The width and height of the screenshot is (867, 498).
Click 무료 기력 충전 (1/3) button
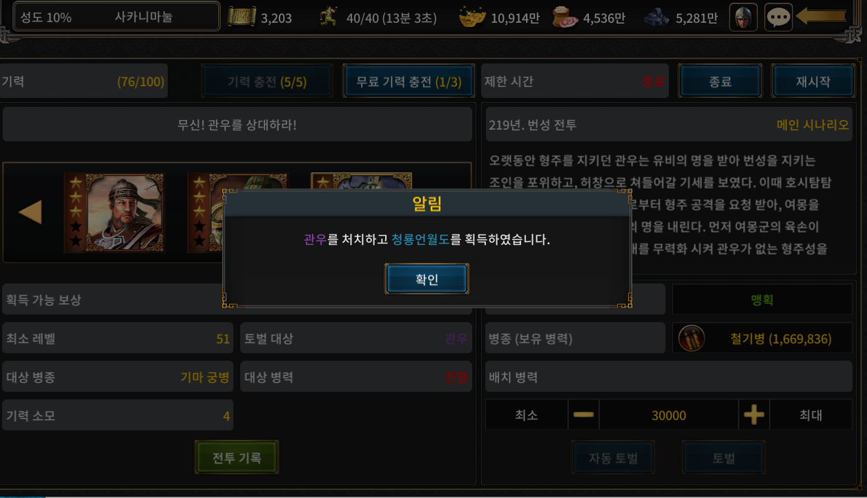pos(409,81)
